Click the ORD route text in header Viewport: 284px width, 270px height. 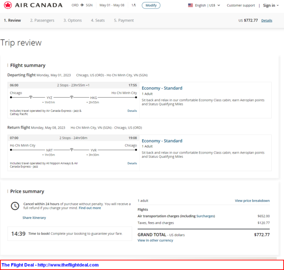click(75, 5)
